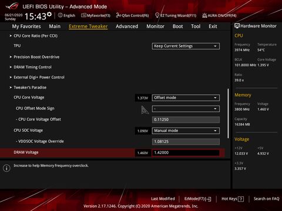The width and height of the screenshot is (282, 211).
Task: Open Qfan Control fan icon
Action: (119, 15)
